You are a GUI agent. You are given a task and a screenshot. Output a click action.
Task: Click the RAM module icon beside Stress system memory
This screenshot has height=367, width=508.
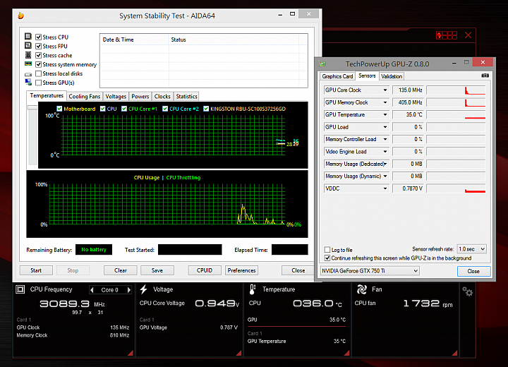[x=28, y=64]
